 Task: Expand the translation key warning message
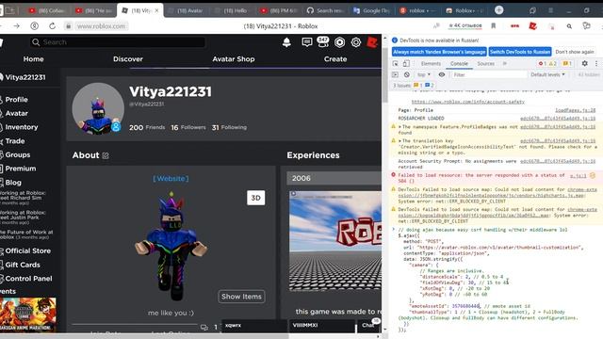tap(399, 141)
